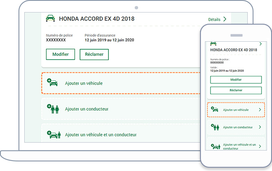
Task: Click HONDA ACCORD EX 4D 2018 title on phone
Action: pos(234,50)
